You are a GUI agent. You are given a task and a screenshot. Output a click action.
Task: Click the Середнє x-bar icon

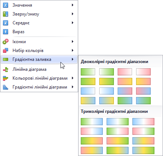6,23
